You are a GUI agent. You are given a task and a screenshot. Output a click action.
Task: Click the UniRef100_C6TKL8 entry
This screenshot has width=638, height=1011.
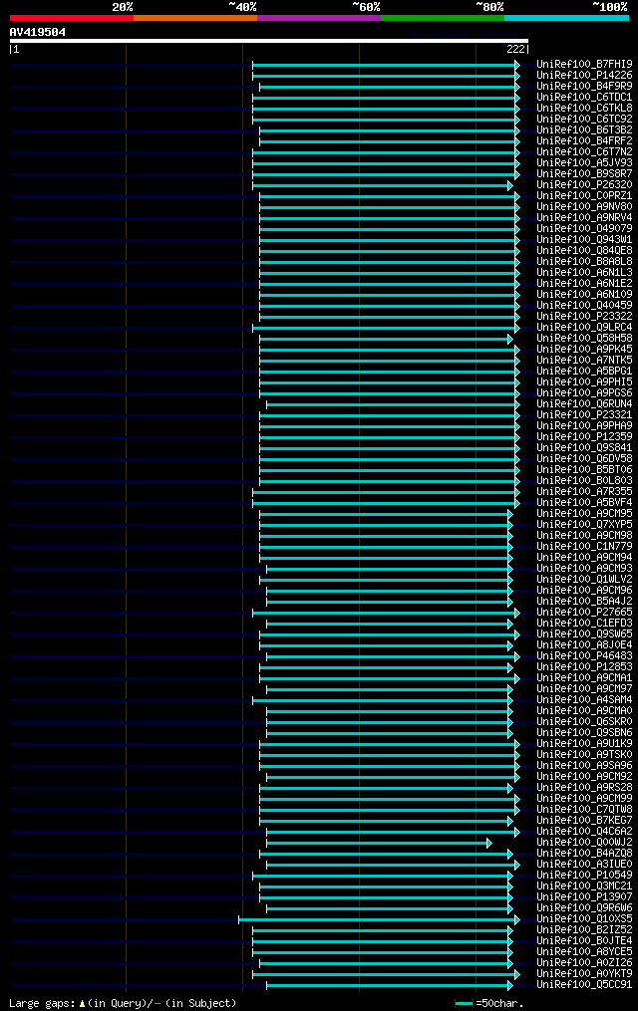[x=584, y=109]
